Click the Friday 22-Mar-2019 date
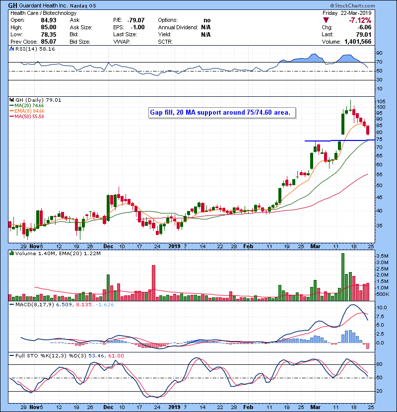 (347, 13)
